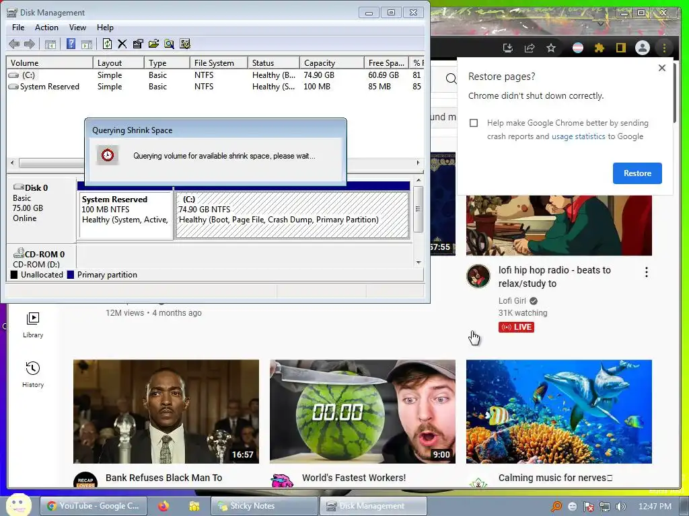
Task: Open the Lofi Girl channel name link
Action: pos(512,300)
